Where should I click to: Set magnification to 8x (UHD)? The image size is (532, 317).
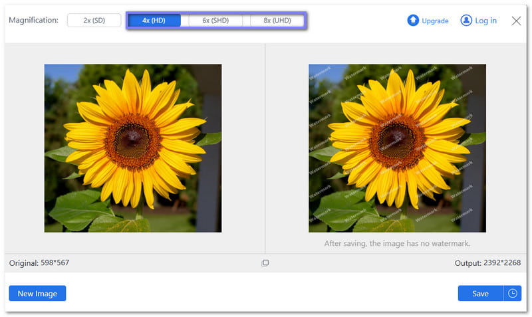pos(277,21)
